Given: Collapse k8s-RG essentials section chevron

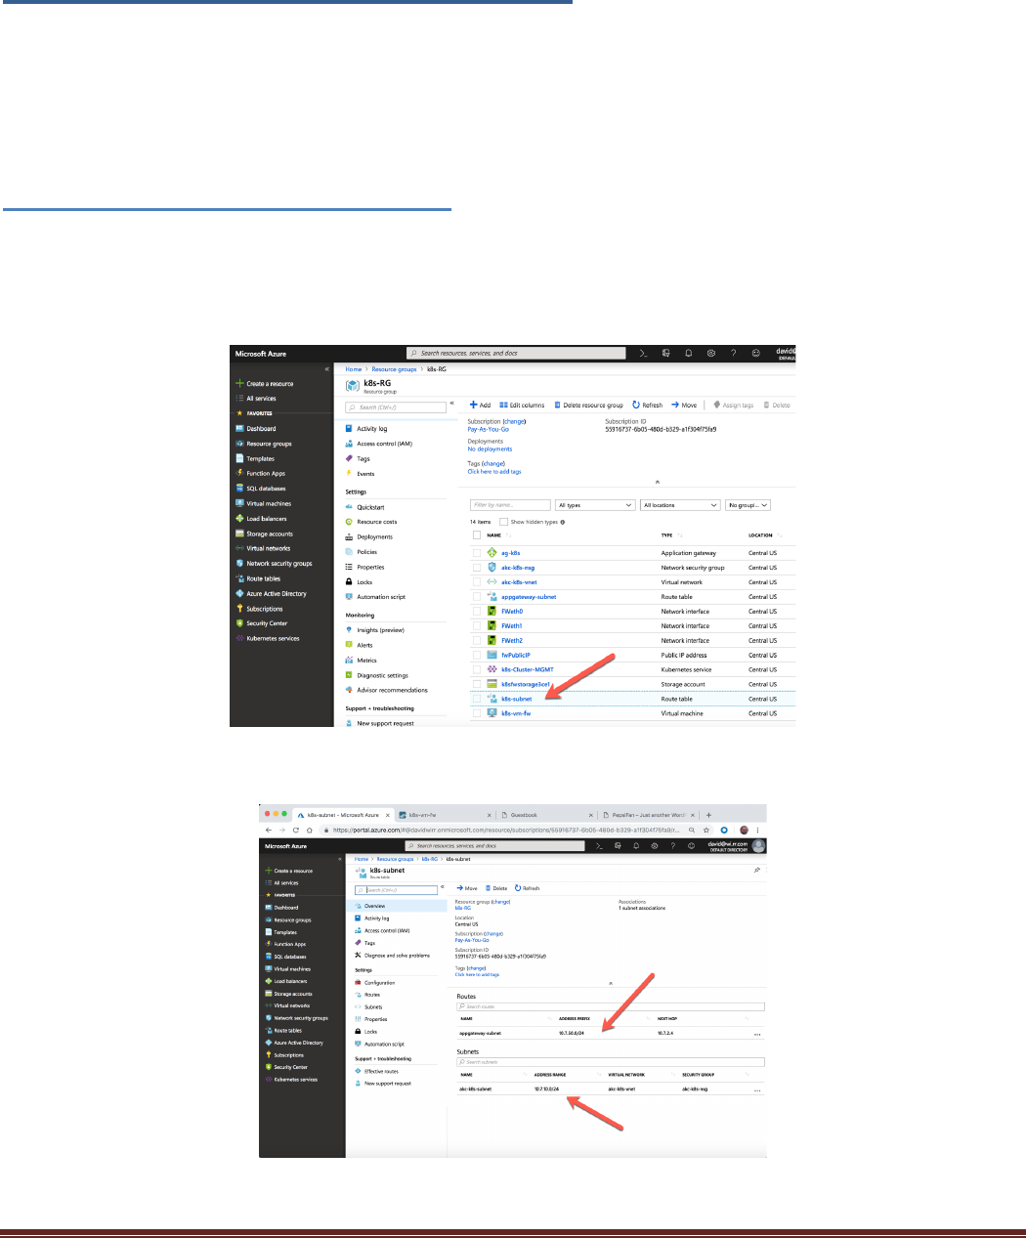Looking at the screenshot, I should point(658,482).
